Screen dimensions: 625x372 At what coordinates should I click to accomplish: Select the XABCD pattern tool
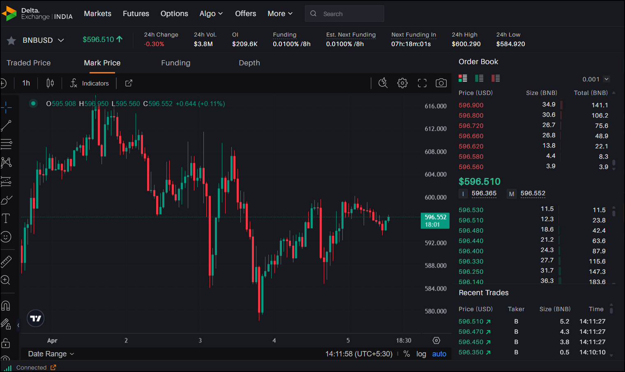(6, 162)
